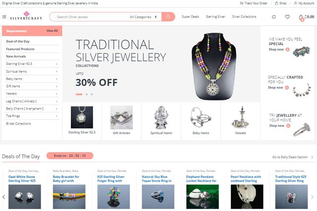Select the second banner slide dot
Image resolution: width=317 pixels, height=211 pixels.
pyautogui.click(x=87, y=94)
